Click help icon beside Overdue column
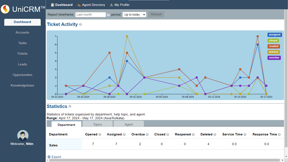This screenshot has height=162, width=288. pyautogui.click(x=147, y=135)
